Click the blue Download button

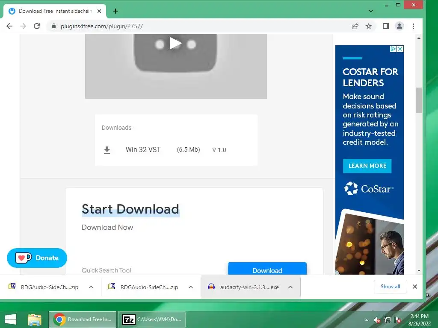click(267, 269)
